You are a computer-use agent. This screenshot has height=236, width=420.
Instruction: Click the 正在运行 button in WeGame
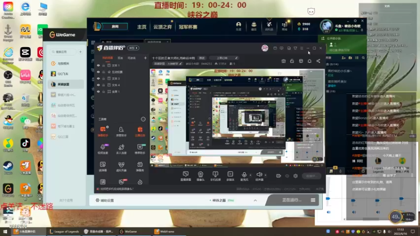pos(292,200)
